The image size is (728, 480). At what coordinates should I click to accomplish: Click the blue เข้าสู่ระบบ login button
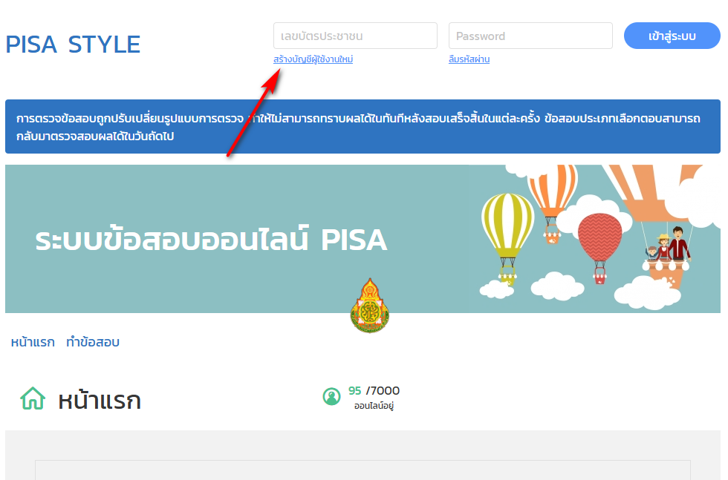tap(672, 36)
